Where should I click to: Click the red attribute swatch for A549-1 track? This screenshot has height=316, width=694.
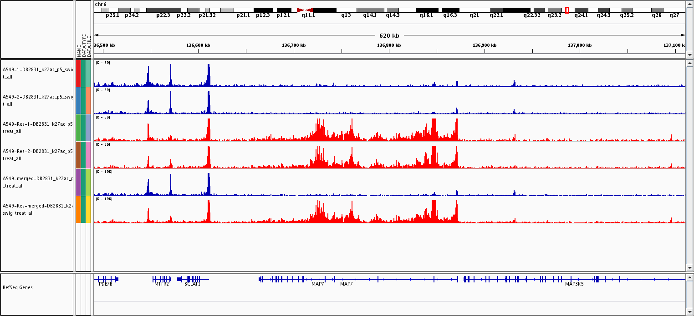tap(78, 73)
